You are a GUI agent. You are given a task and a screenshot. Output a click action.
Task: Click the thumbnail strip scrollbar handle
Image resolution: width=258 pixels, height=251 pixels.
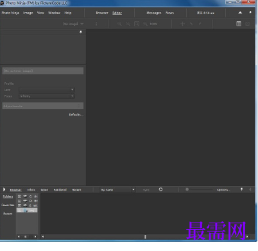point(145,237)
